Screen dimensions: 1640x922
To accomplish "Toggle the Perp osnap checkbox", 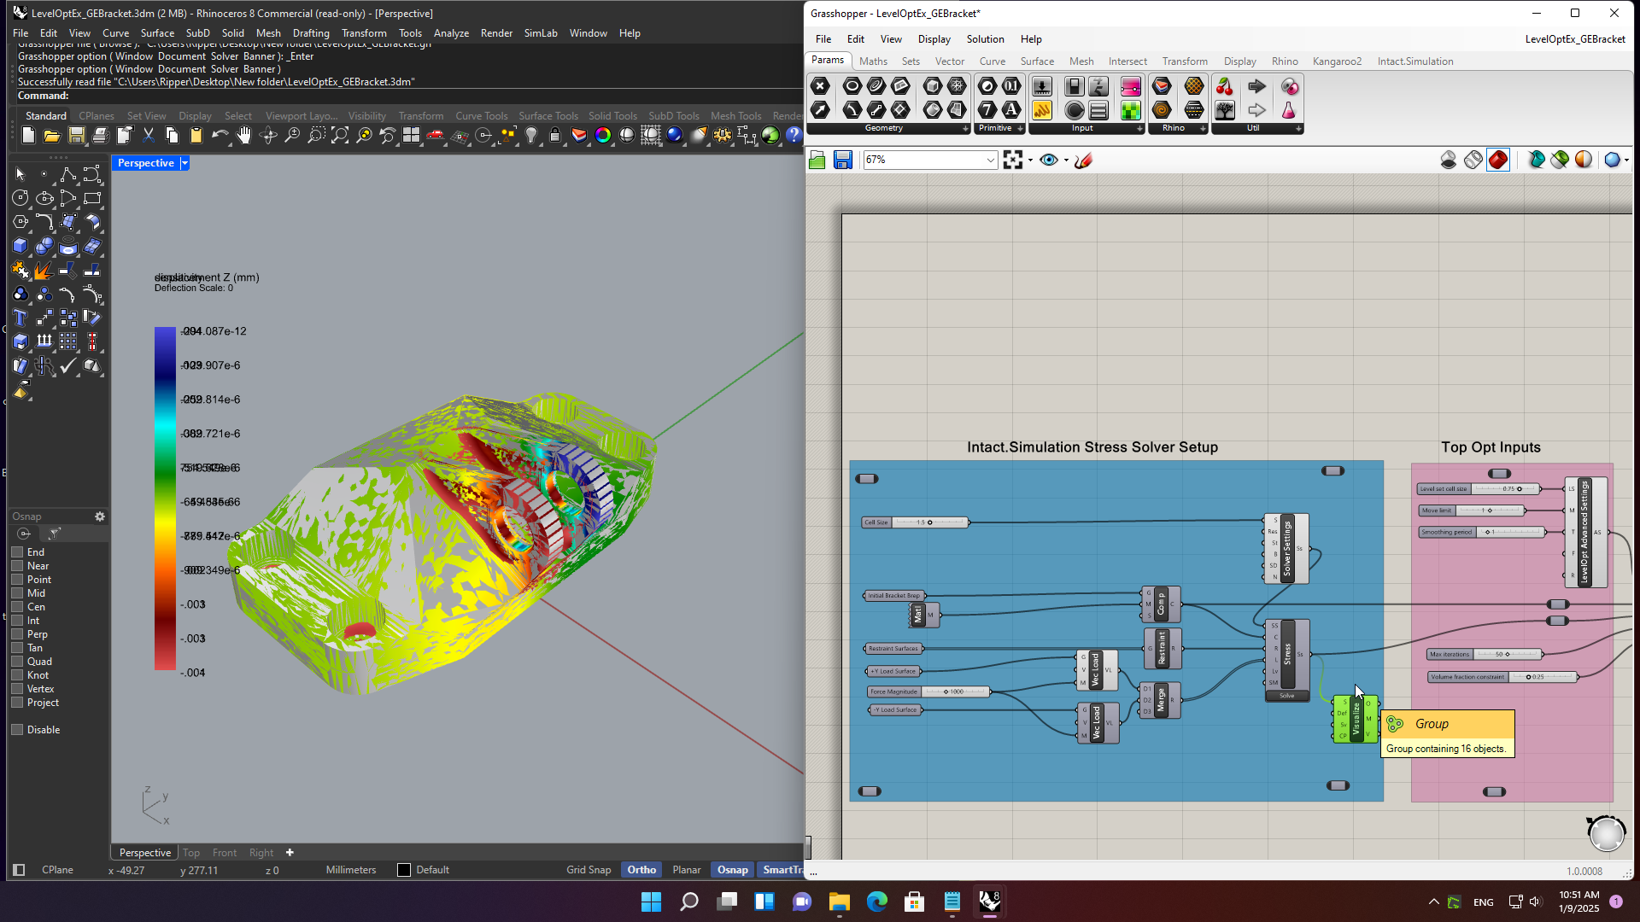I will (17, 634).
